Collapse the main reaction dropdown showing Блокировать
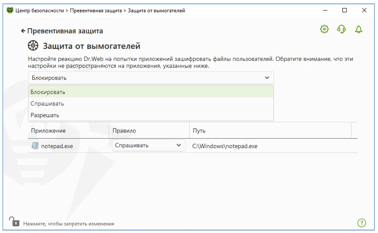 click(151, 78)
